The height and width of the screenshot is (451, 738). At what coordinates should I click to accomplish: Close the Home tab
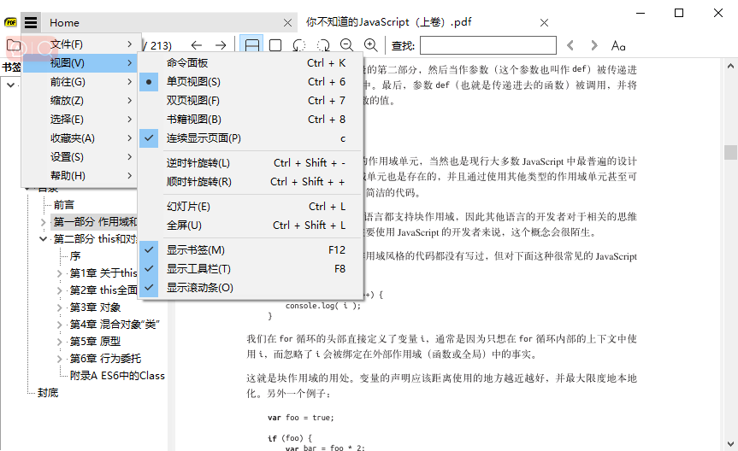click(287, 22)
